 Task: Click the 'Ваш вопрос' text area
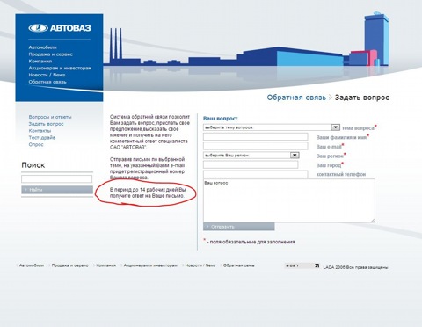tap(289, 200)
